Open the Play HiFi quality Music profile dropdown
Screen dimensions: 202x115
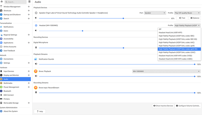pyautogui.click(x=187, y=13)
